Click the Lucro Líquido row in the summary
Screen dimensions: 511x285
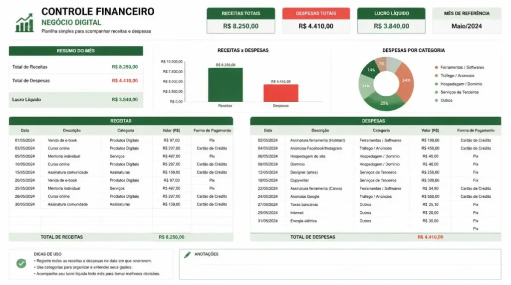coord(76,100)
